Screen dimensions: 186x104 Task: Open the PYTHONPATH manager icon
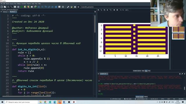coord(71,7)
